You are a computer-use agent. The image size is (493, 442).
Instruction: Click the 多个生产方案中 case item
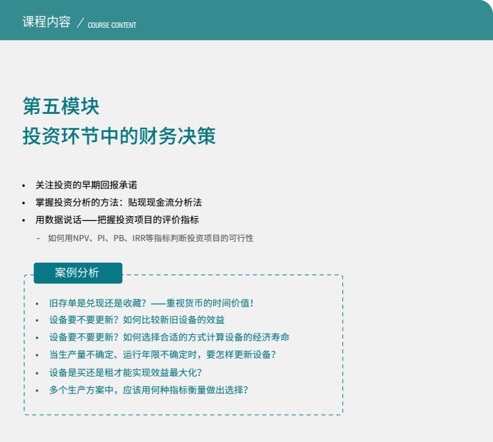pos(148,390)
